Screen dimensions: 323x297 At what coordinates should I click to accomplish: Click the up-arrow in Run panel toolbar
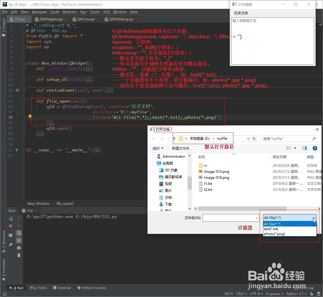click(x=19, y=218)
